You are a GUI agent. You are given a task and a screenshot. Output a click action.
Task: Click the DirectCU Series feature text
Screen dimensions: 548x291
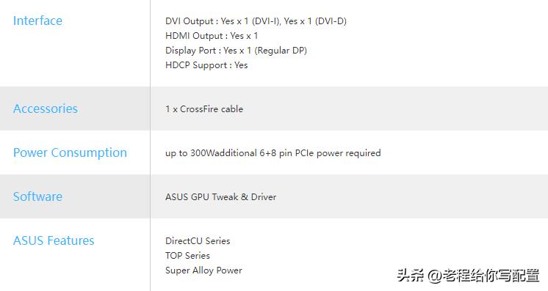pos(198,241)
